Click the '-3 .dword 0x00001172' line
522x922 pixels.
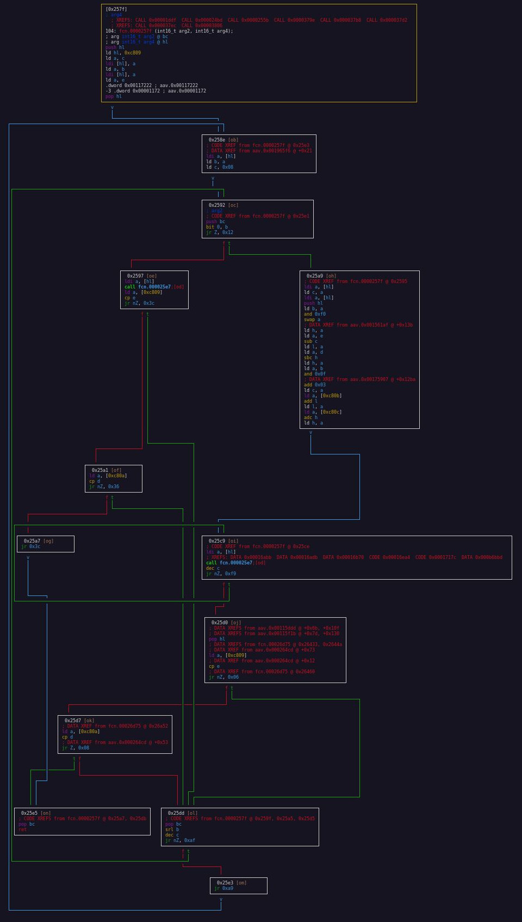click(x=156, y=91)
